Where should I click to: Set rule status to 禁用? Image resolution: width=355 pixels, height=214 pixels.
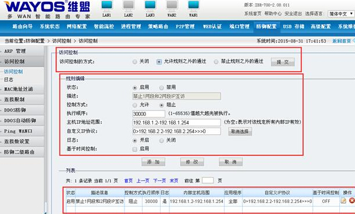pos(161,88)
